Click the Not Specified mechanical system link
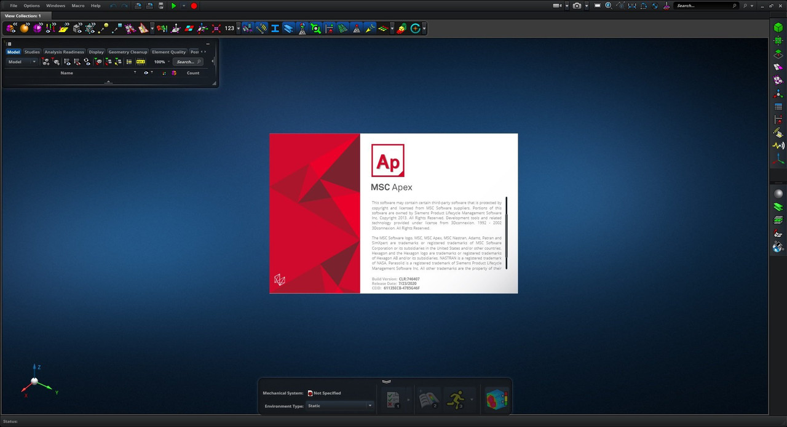Screen dimensions: 787x427 tap(326, 393)
